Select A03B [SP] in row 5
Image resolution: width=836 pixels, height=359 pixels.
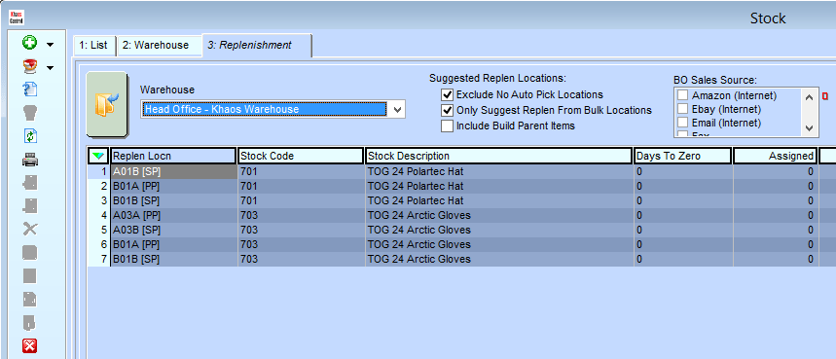[x=173, y=230]
